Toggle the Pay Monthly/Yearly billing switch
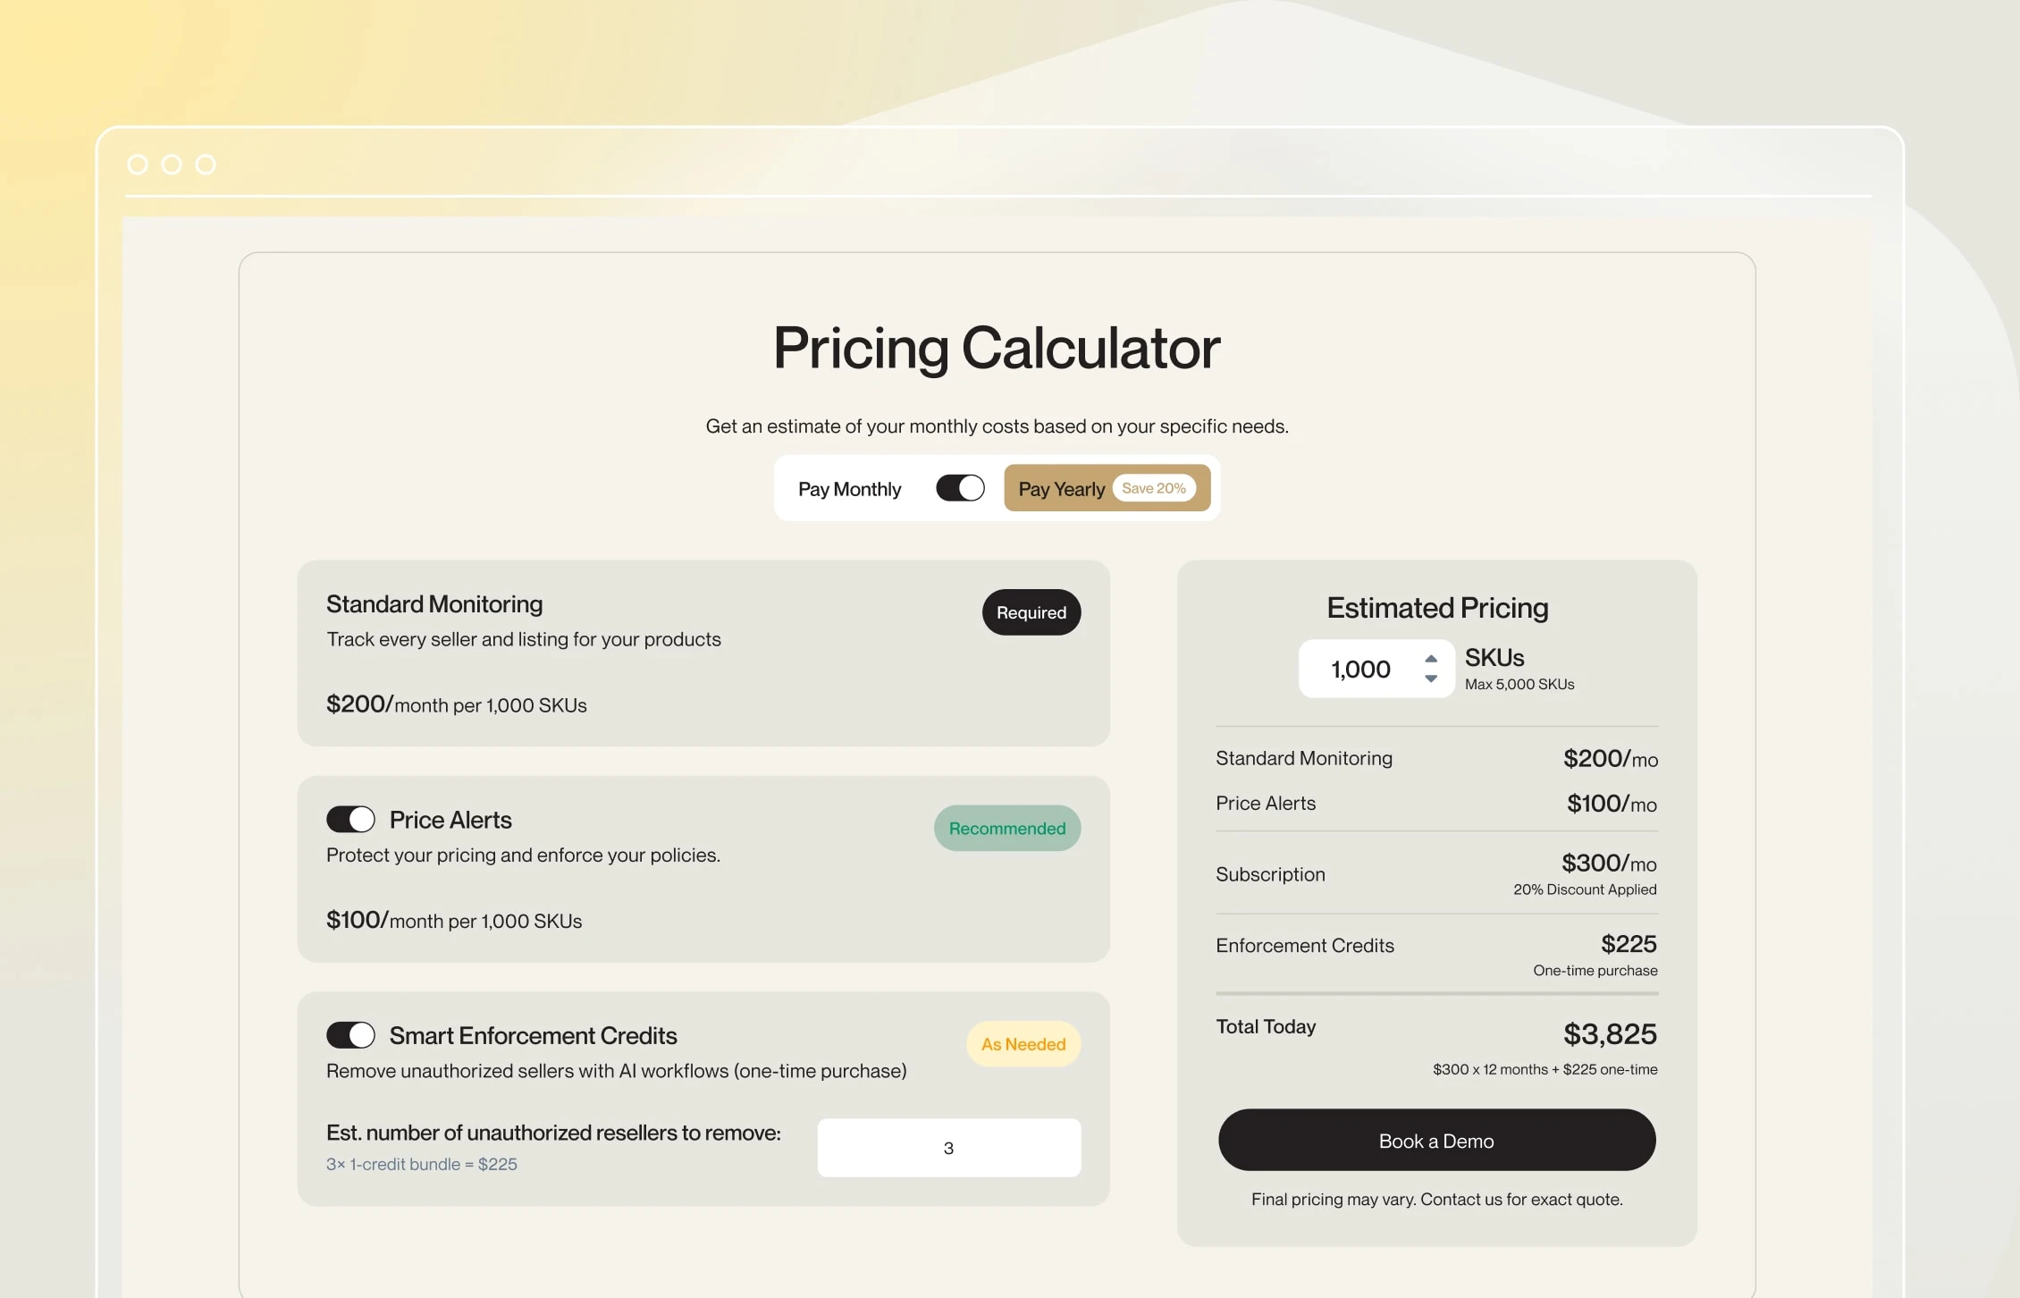Screen dimensions: 2020x1298 [960, 488]
